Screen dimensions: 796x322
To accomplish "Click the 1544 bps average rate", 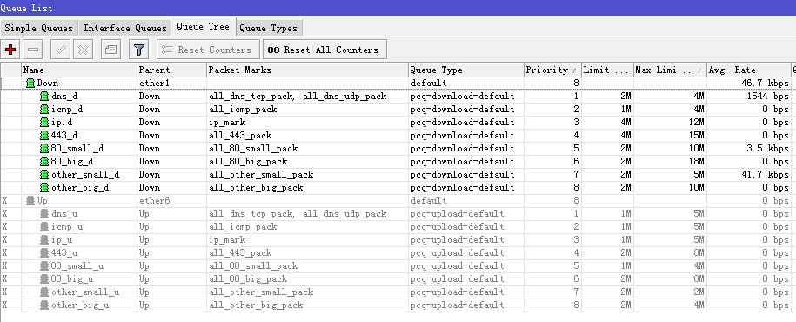I will tap(768, 96).
